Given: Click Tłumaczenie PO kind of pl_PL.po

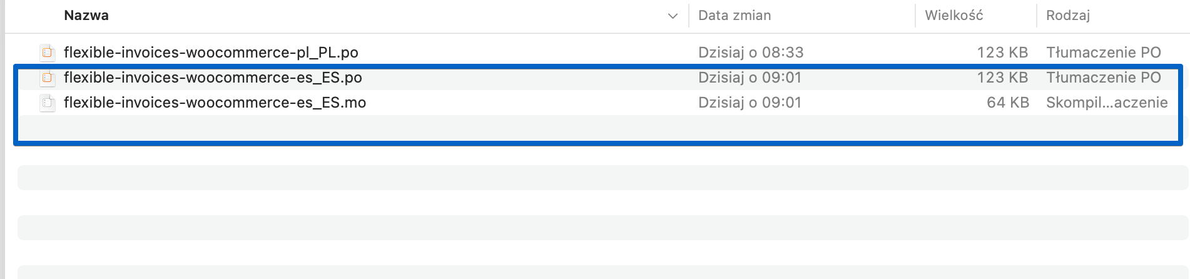Looking at the screenshot, I should (1104, 53).
